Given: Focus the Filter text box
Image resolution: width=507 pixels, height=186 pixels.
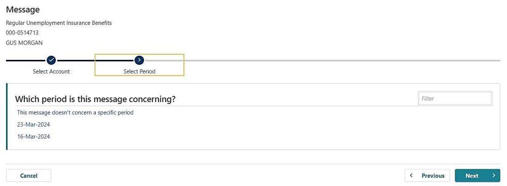Looking at the screenshot, I should click(455, 99).
